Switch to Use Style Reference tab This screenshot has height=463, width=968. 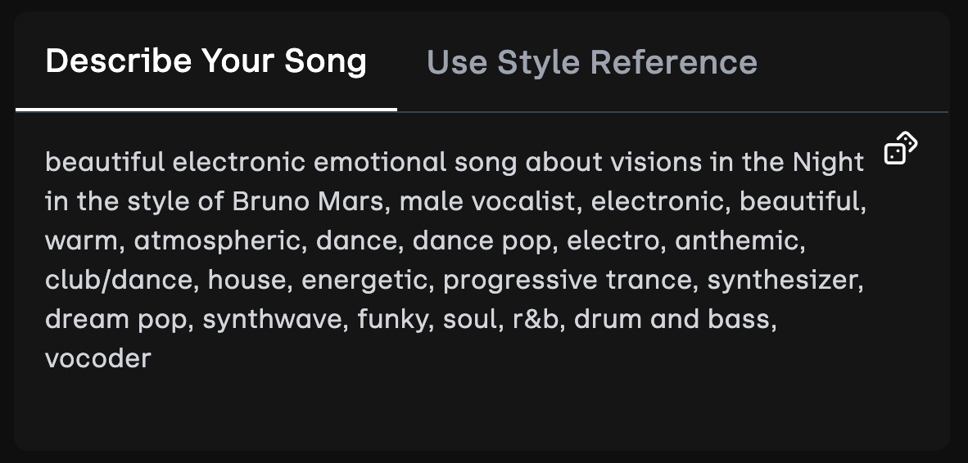click(x=591, y=62)
